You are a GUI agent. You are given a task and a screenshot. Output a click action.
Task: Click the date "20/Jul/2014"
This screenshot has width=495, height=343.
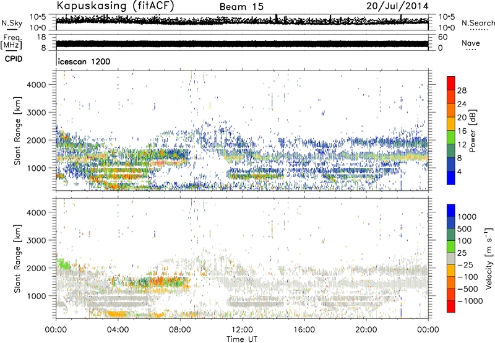pyautogui.click(x=397, y=6)
